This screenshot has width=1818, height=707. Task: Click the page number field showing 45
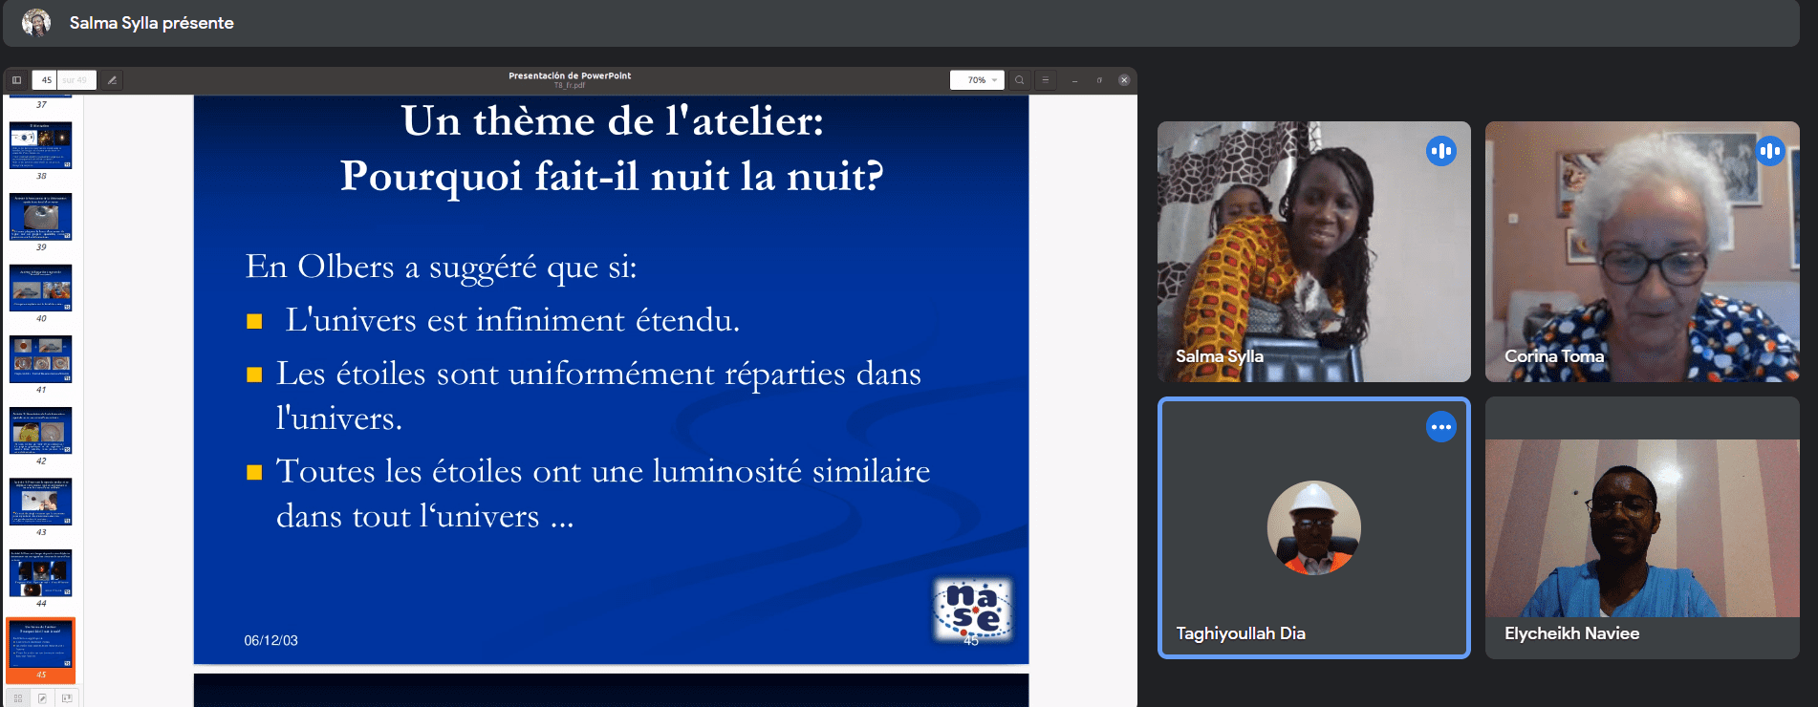(45, 80)
